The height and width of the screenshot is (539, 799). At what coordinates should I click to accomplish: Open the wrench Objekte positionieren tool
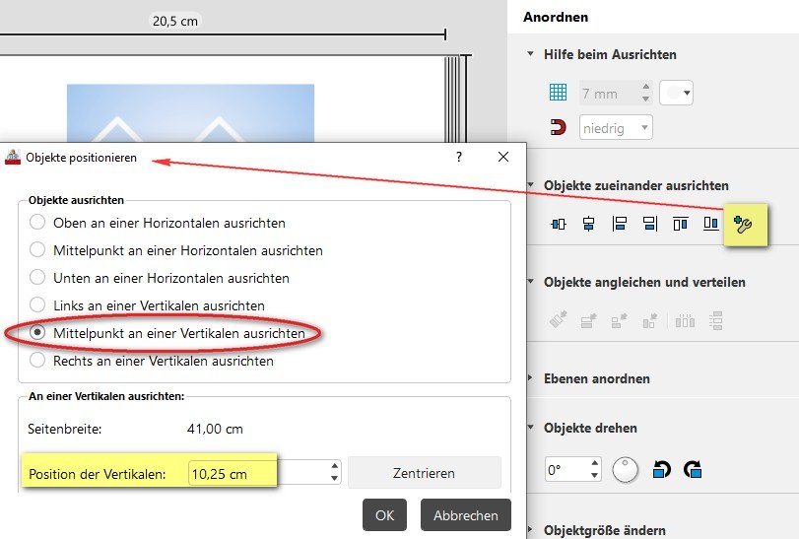pos(743,224)
